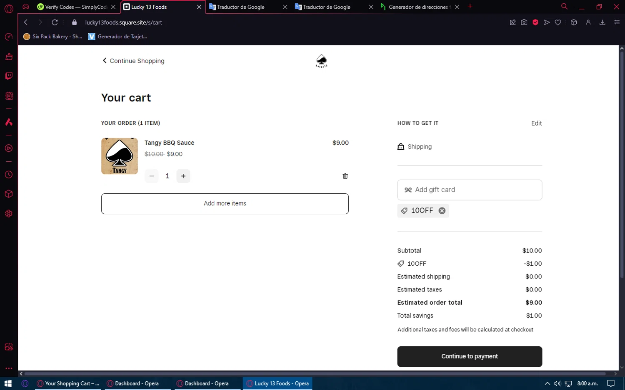The height and width of the screenshot is (390, 625).
Task: Open a new tab with the plus button
Action: tap(470, 7)
